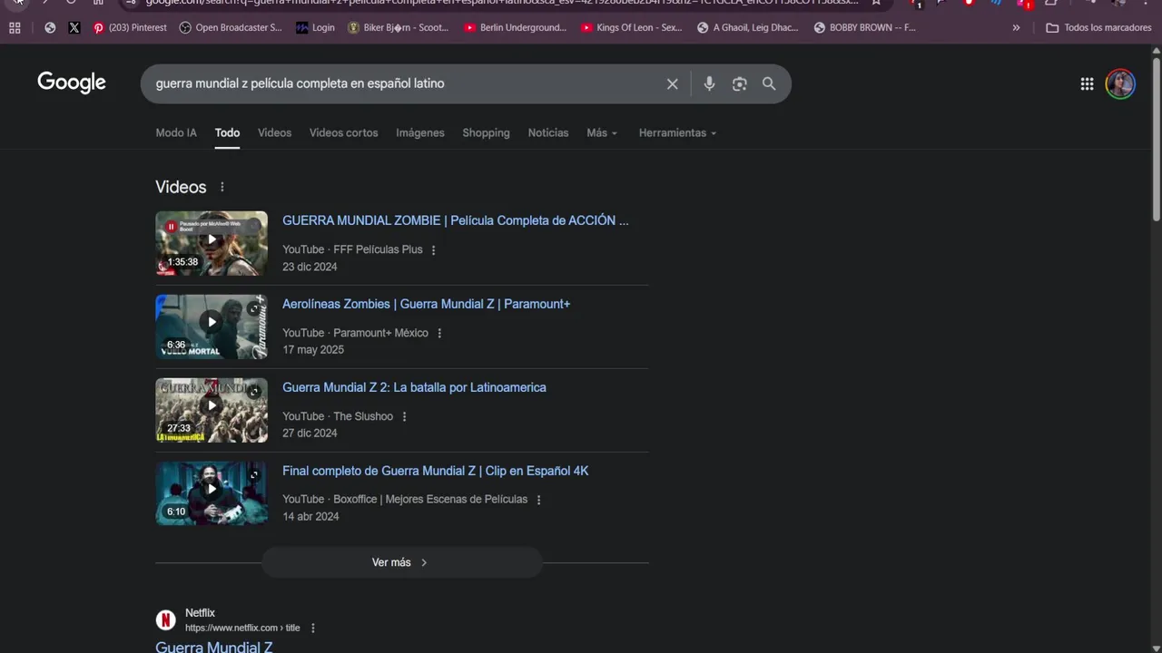
Task: Expand preview on Guerra Mundial Z 2 thumbnail
Action: [254, 392]
